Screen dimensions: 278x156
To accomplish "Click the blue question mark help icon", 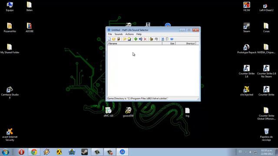I will click(x=162, y=39).
